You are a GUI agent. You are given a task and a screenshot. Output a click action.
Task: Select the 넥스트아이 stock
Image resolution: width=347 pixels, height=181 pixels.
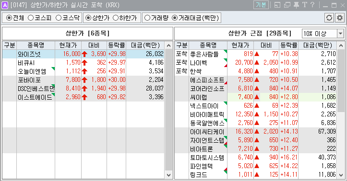204,106
